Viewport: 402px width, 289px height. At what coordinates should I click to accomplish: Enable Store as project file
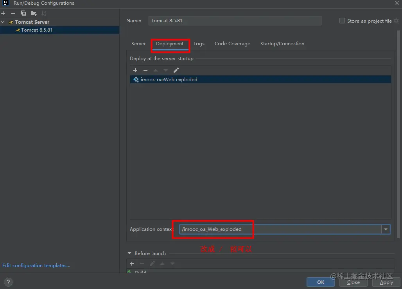point(342,21)
